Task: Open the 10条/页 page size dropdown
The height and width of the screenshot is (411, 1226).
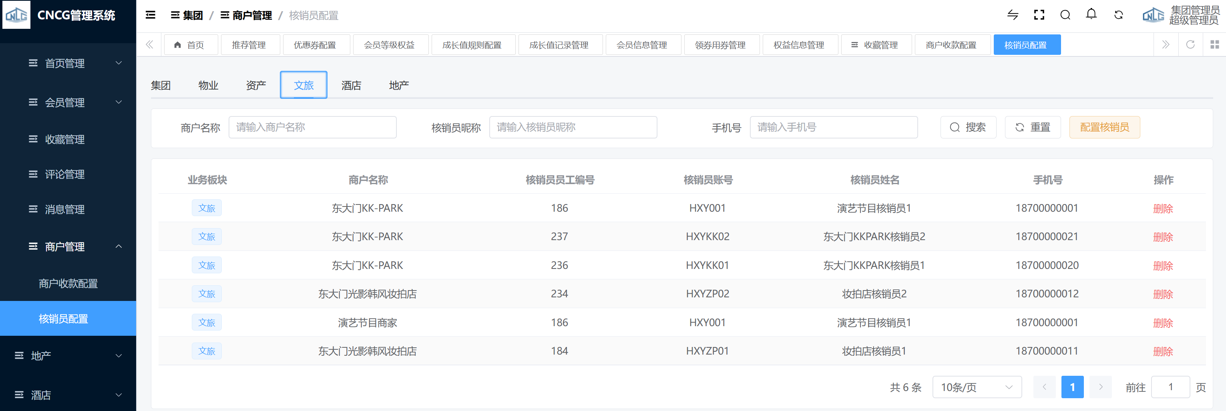Action: click(x=977, y=387)
